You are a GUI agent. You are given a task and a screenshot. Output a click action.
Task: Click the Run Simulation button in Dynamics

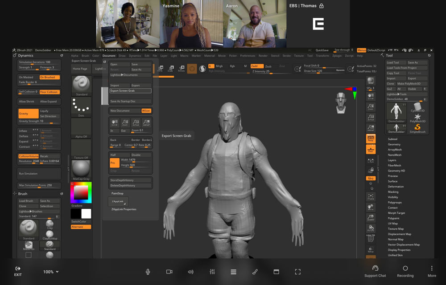pyautogui.click(x=38, y=173)
